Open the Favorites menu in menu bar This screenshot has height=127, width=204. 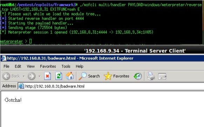click(48, 66)
